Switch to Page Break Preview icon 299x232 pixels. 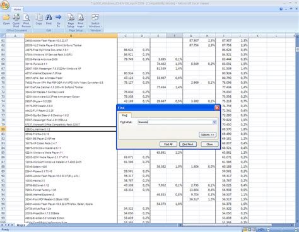click(254, 229)
